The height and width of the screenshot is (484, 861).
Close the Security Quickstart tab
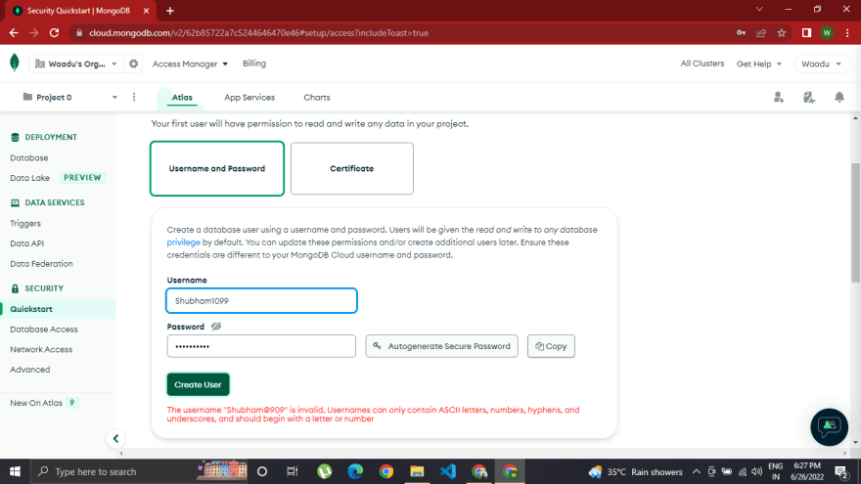click(x=146, y=11)
